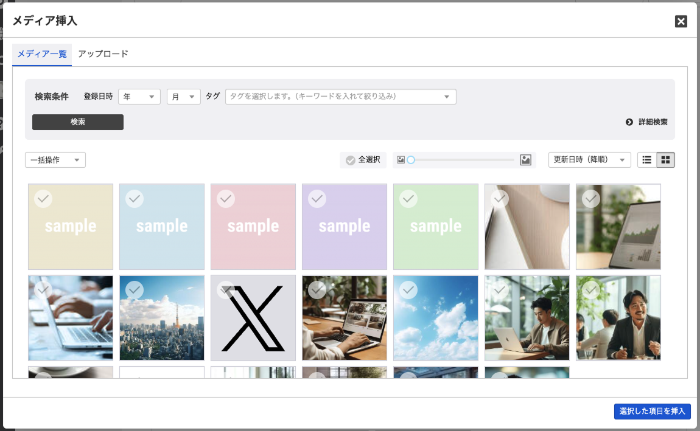Select the beige sample image checkmark

[43, 199]
